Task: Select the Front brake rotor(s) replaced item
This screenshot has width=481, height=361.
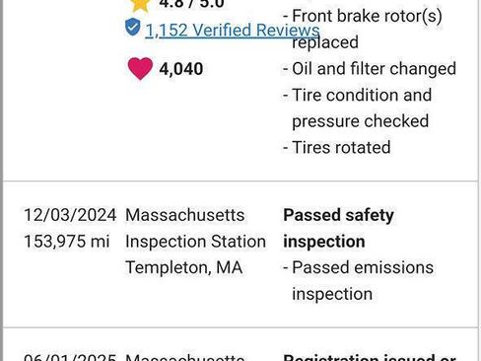Action: [x=363, y=29]
